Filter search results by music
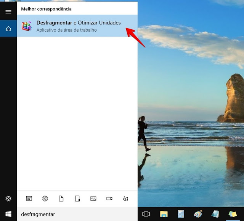This screenshot has width=244, height=221. tap(125, 199)
